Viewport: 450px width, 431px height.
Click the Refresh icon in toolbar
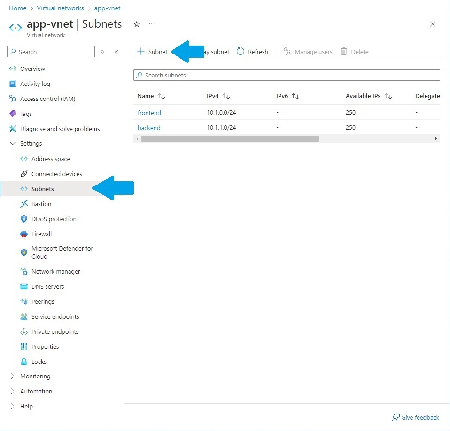pos(241,52)
